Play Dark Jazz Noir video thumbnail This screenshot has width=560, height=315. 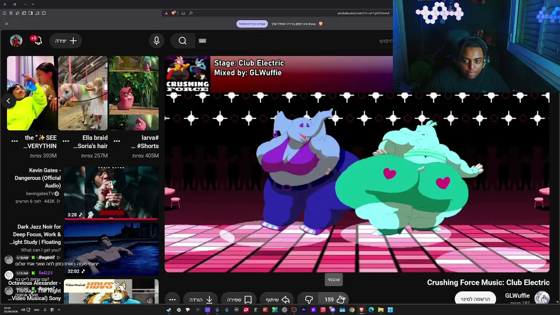(111, 249)
